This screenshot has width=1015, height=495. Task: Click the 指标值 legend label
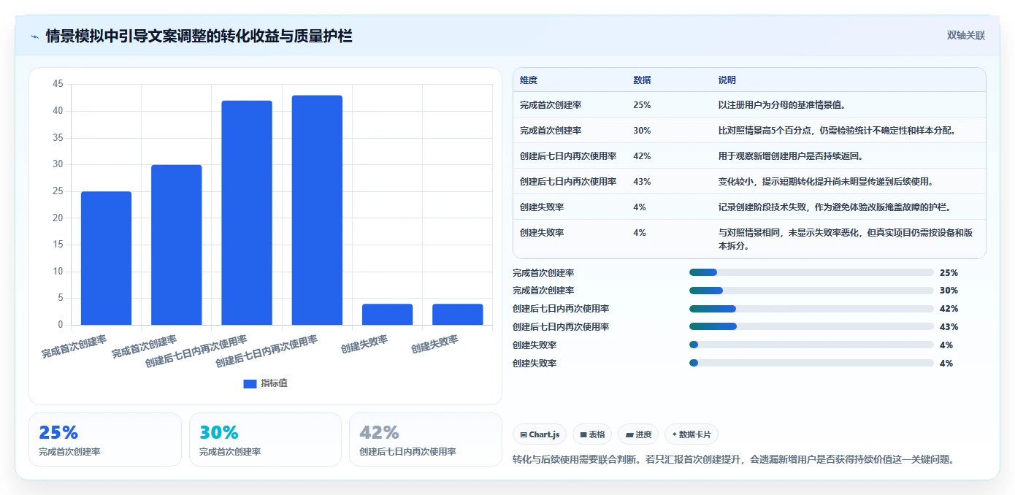(x=274, y=383)
